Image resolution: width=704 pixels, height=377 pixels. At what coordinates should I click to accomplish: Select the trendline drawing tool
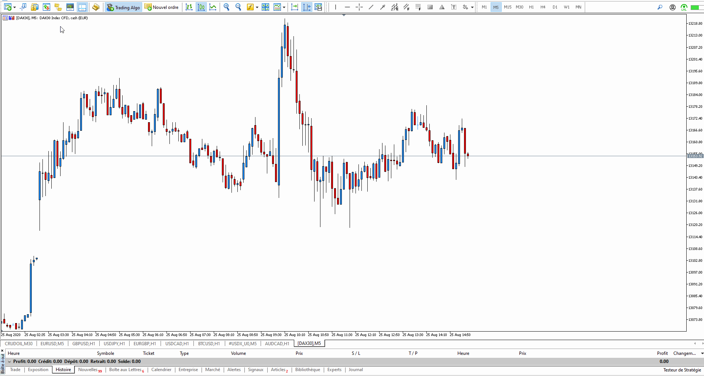click(x=371, y=7)
